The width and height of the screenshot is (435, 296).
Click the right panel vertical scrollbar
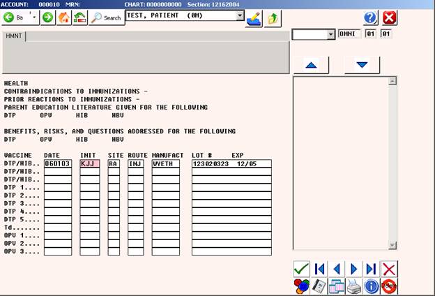tap(392, 162)
